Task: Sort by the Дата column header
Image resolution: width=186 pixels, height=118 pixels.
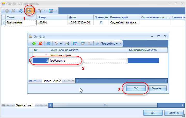Action: (x=80, y=17)
